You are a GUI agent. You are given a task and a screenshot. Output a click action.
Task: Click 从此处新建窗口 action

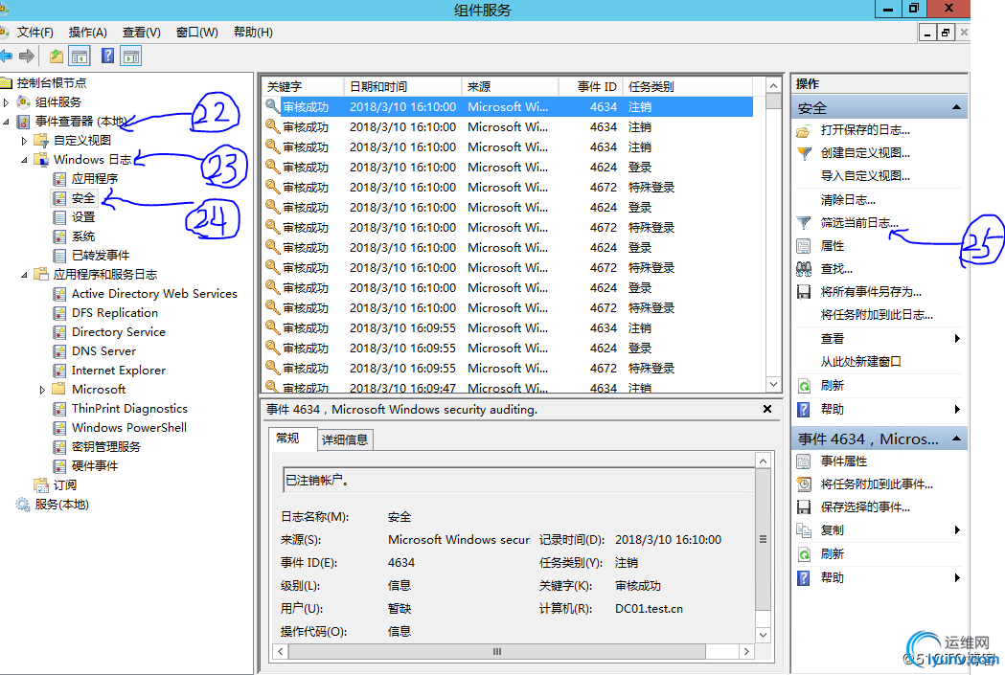coord(860,362)
